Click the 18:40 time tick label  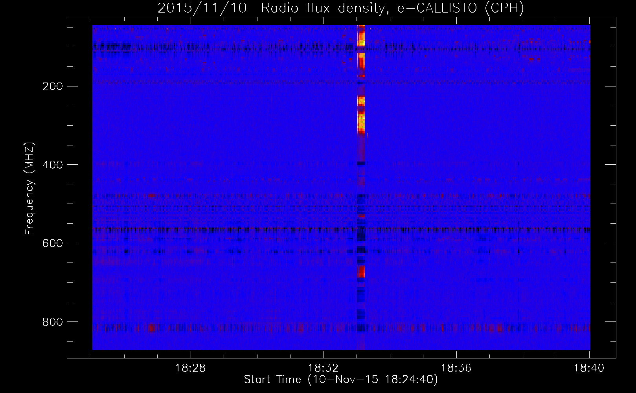click(x=589, y=368)
